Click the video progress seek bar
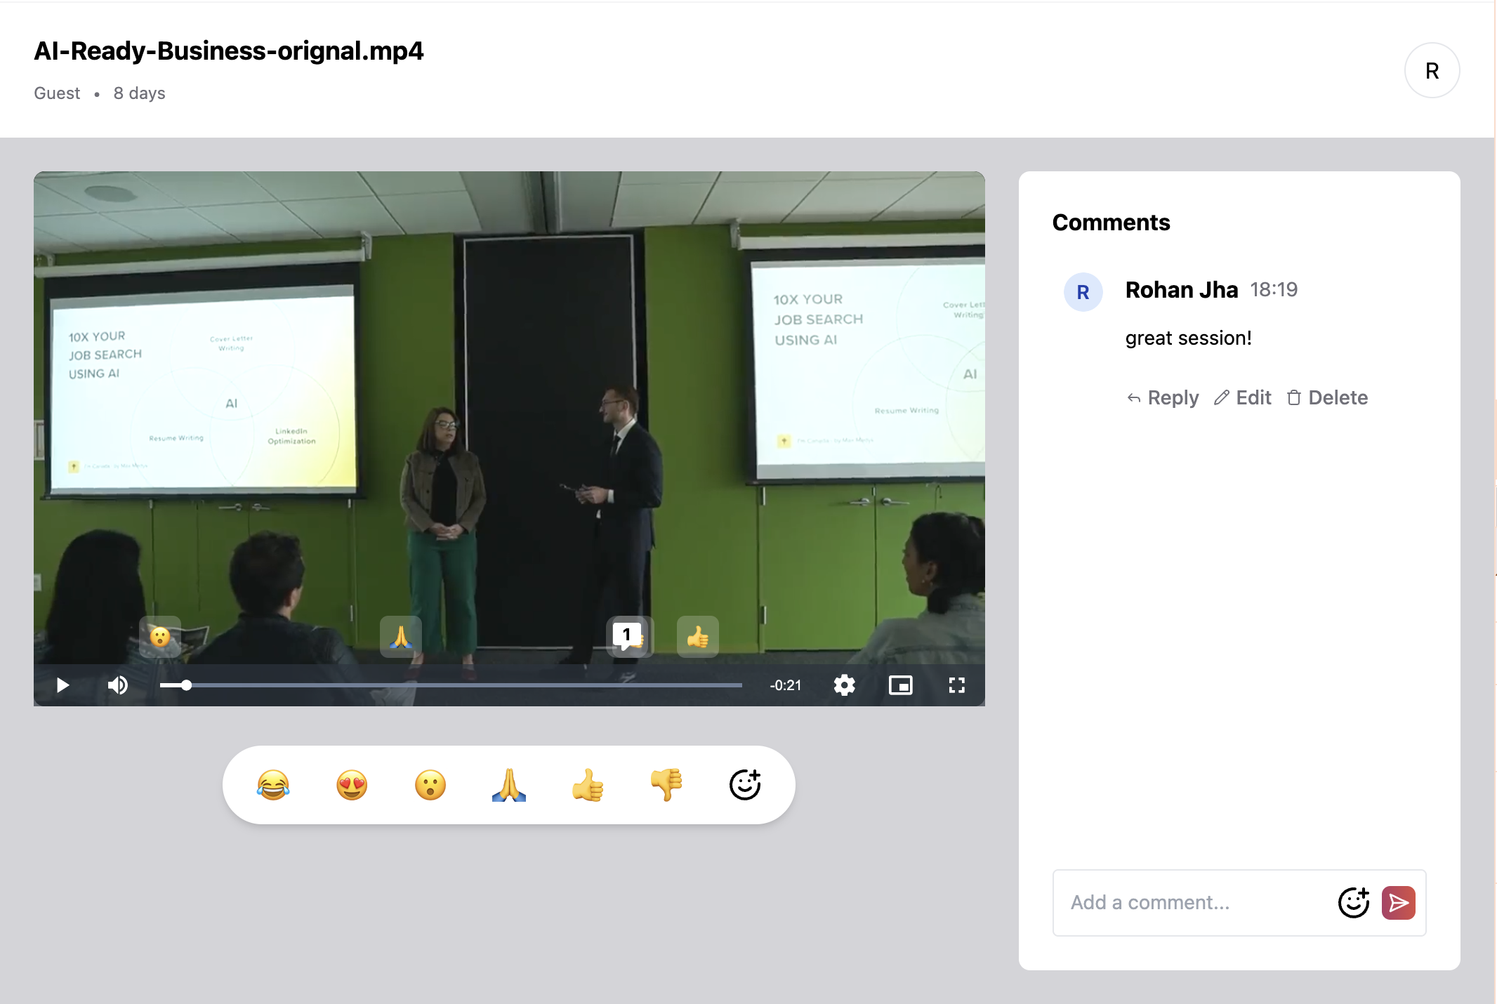This screenshot has width=1497, height=1004. 451,685
